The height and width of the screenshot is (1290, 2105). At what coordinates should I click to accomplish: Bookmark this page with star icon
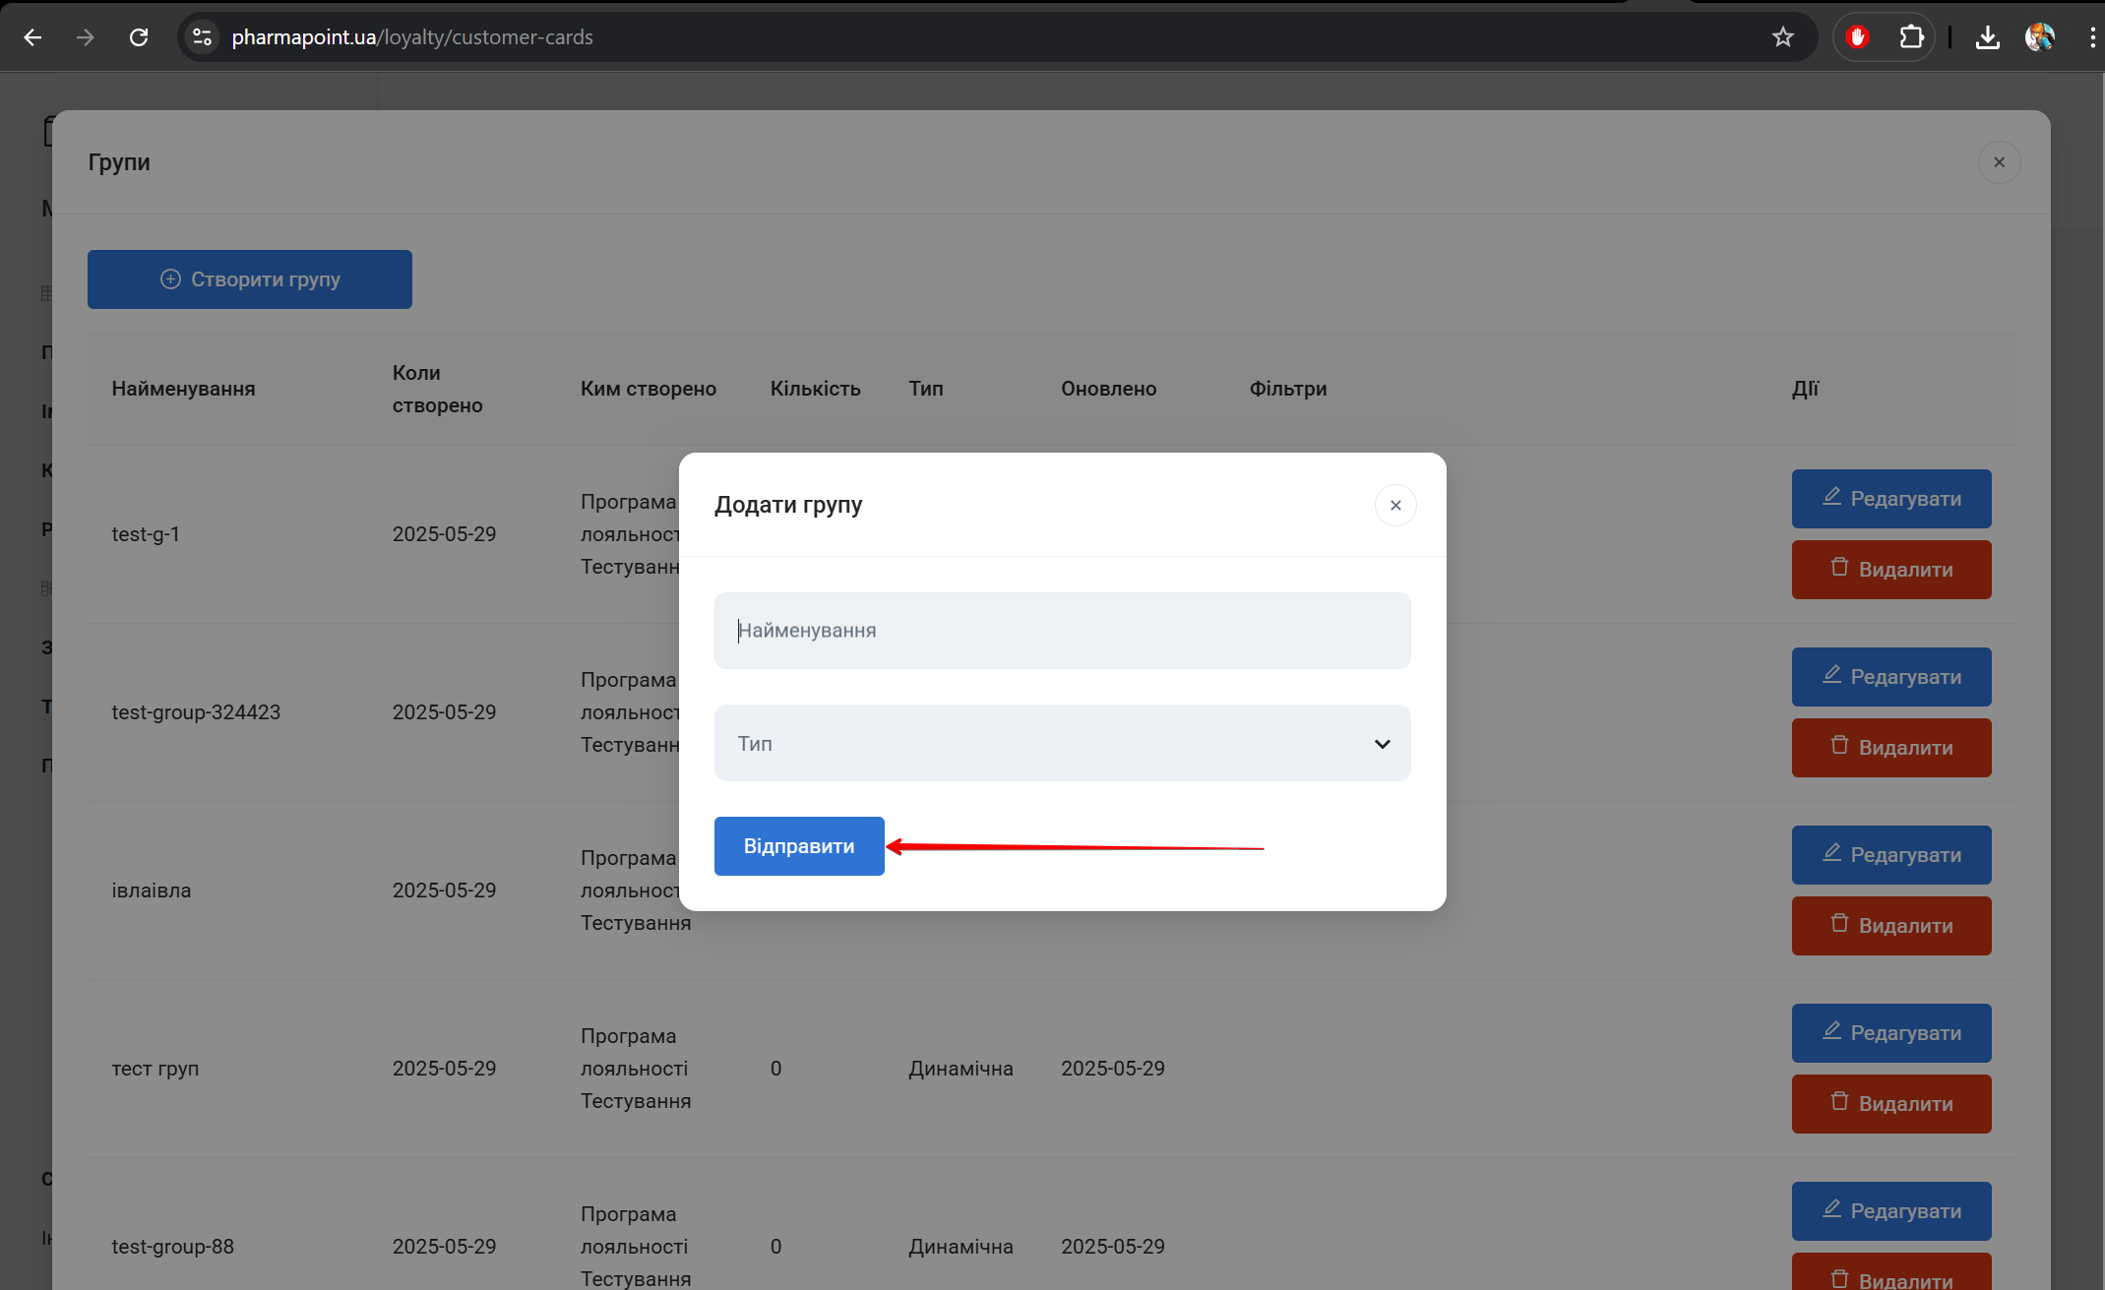click(x=1782, y=37)
